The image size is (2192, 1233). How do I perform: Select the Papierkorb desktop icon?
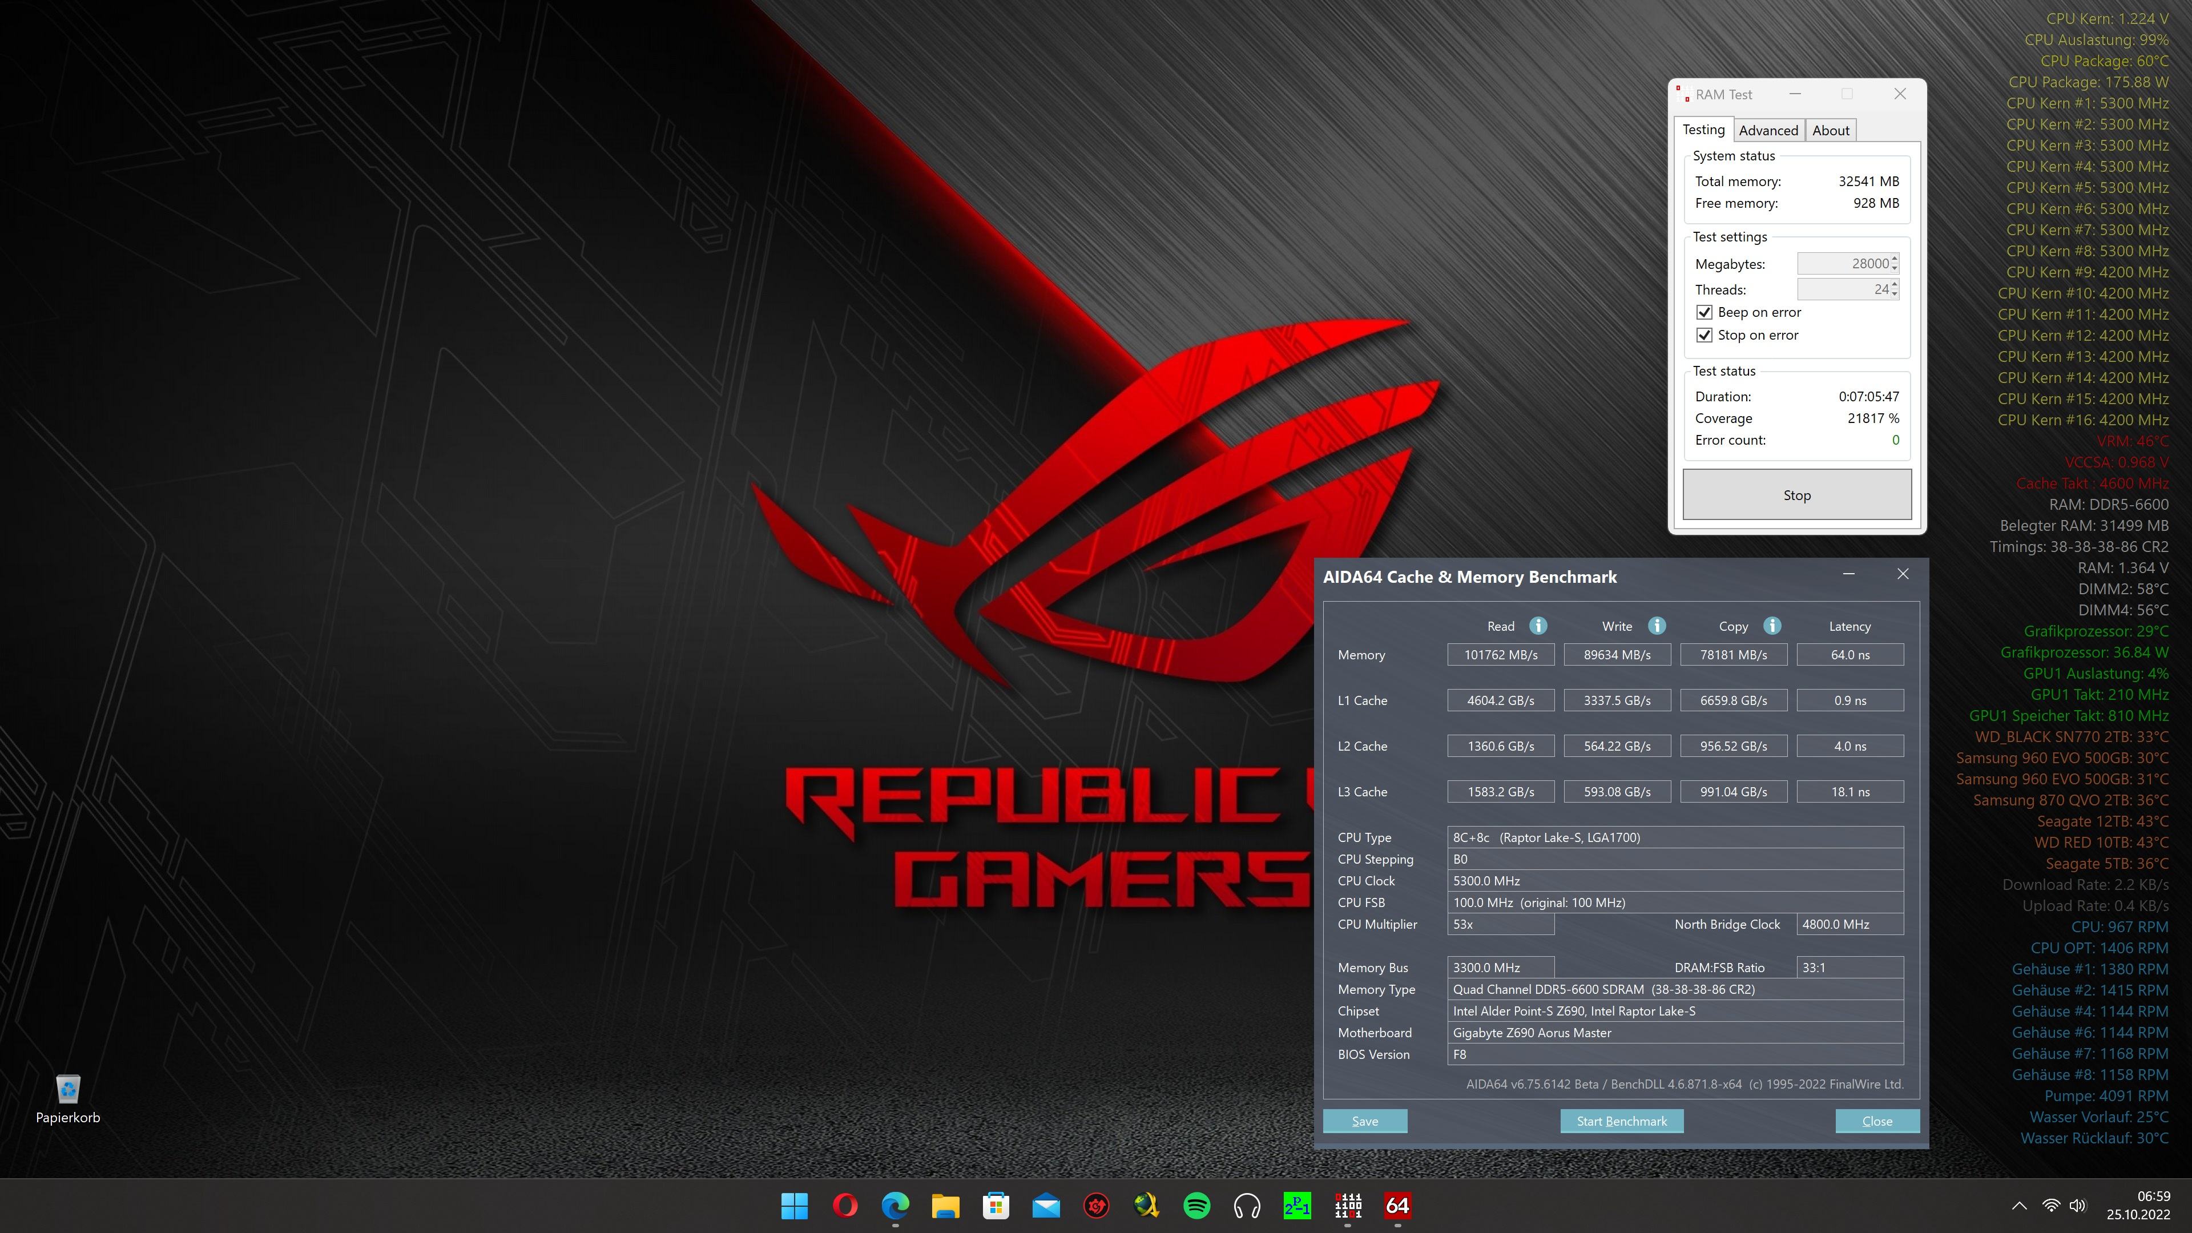pos(68,1099)
